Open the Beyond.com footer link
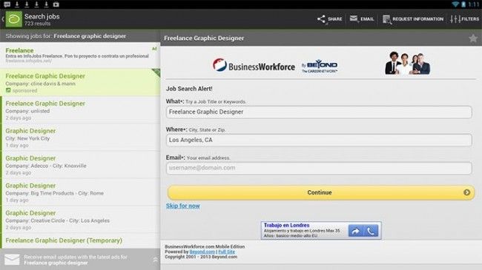 [x=202, y=252]
